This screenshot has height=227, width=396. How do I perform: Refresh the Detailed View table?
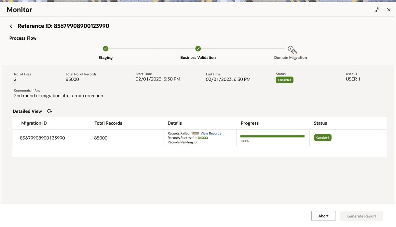[49, 111]
